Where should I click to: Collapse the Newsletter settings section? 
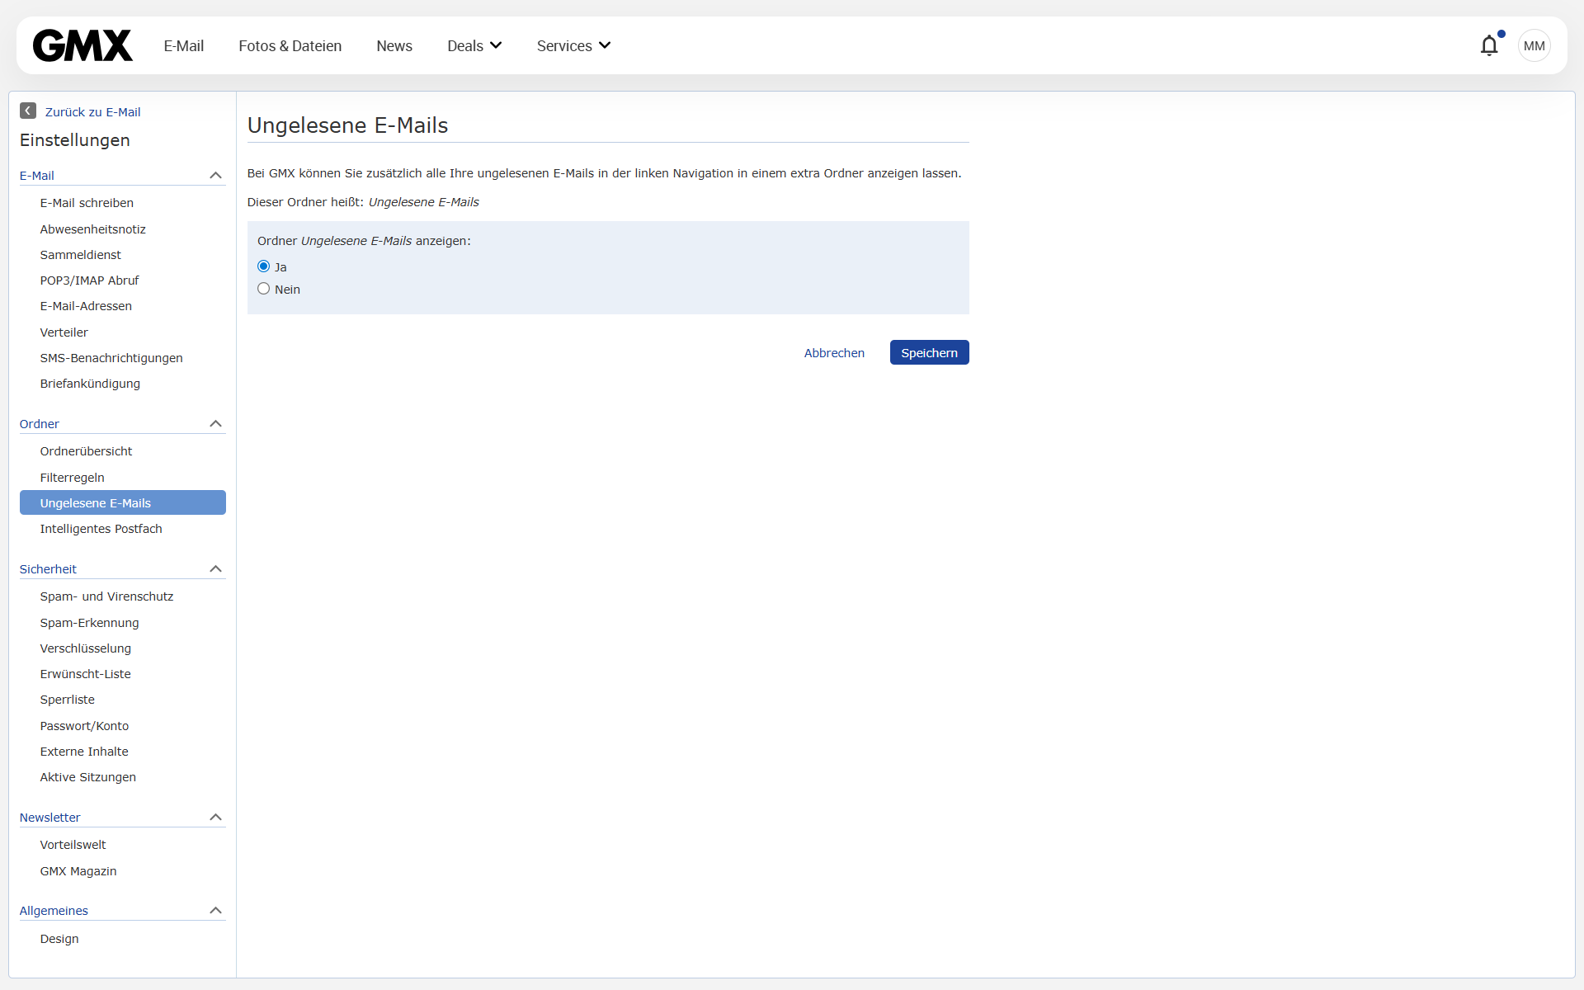(x=215, y=817)
